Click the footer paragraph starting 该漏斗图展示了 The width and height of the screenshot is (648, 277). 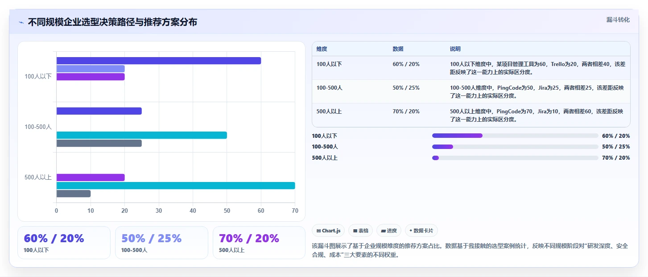470,251
